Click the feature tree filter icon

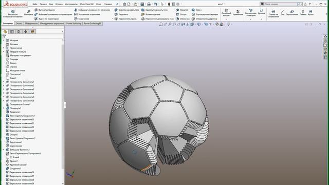pyautogui.click(x=4, y=36)
